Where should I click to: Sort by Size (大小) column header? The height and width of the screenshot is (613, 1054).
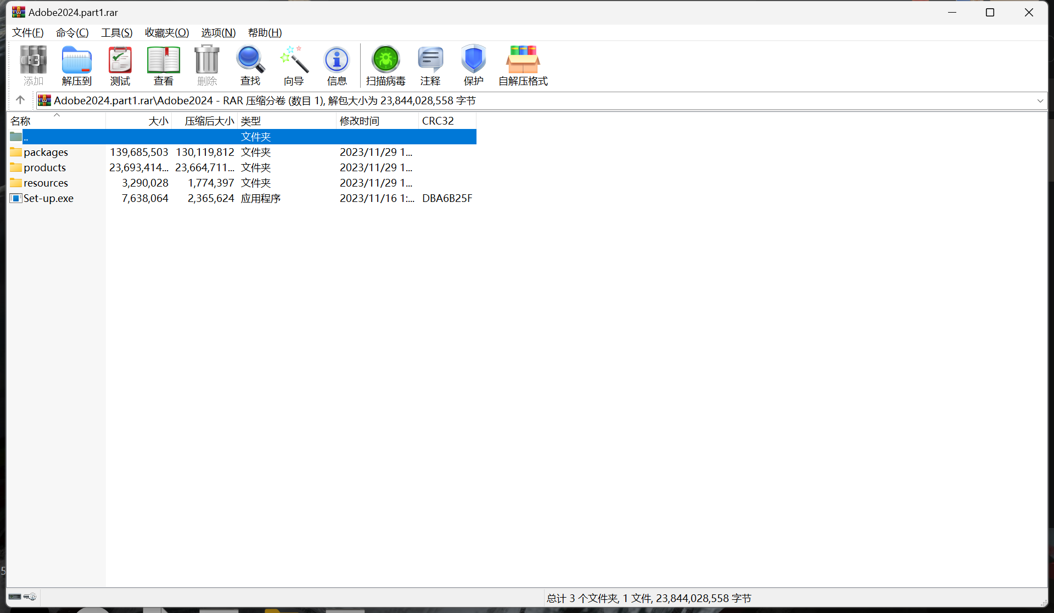click(x=139, y=121)
